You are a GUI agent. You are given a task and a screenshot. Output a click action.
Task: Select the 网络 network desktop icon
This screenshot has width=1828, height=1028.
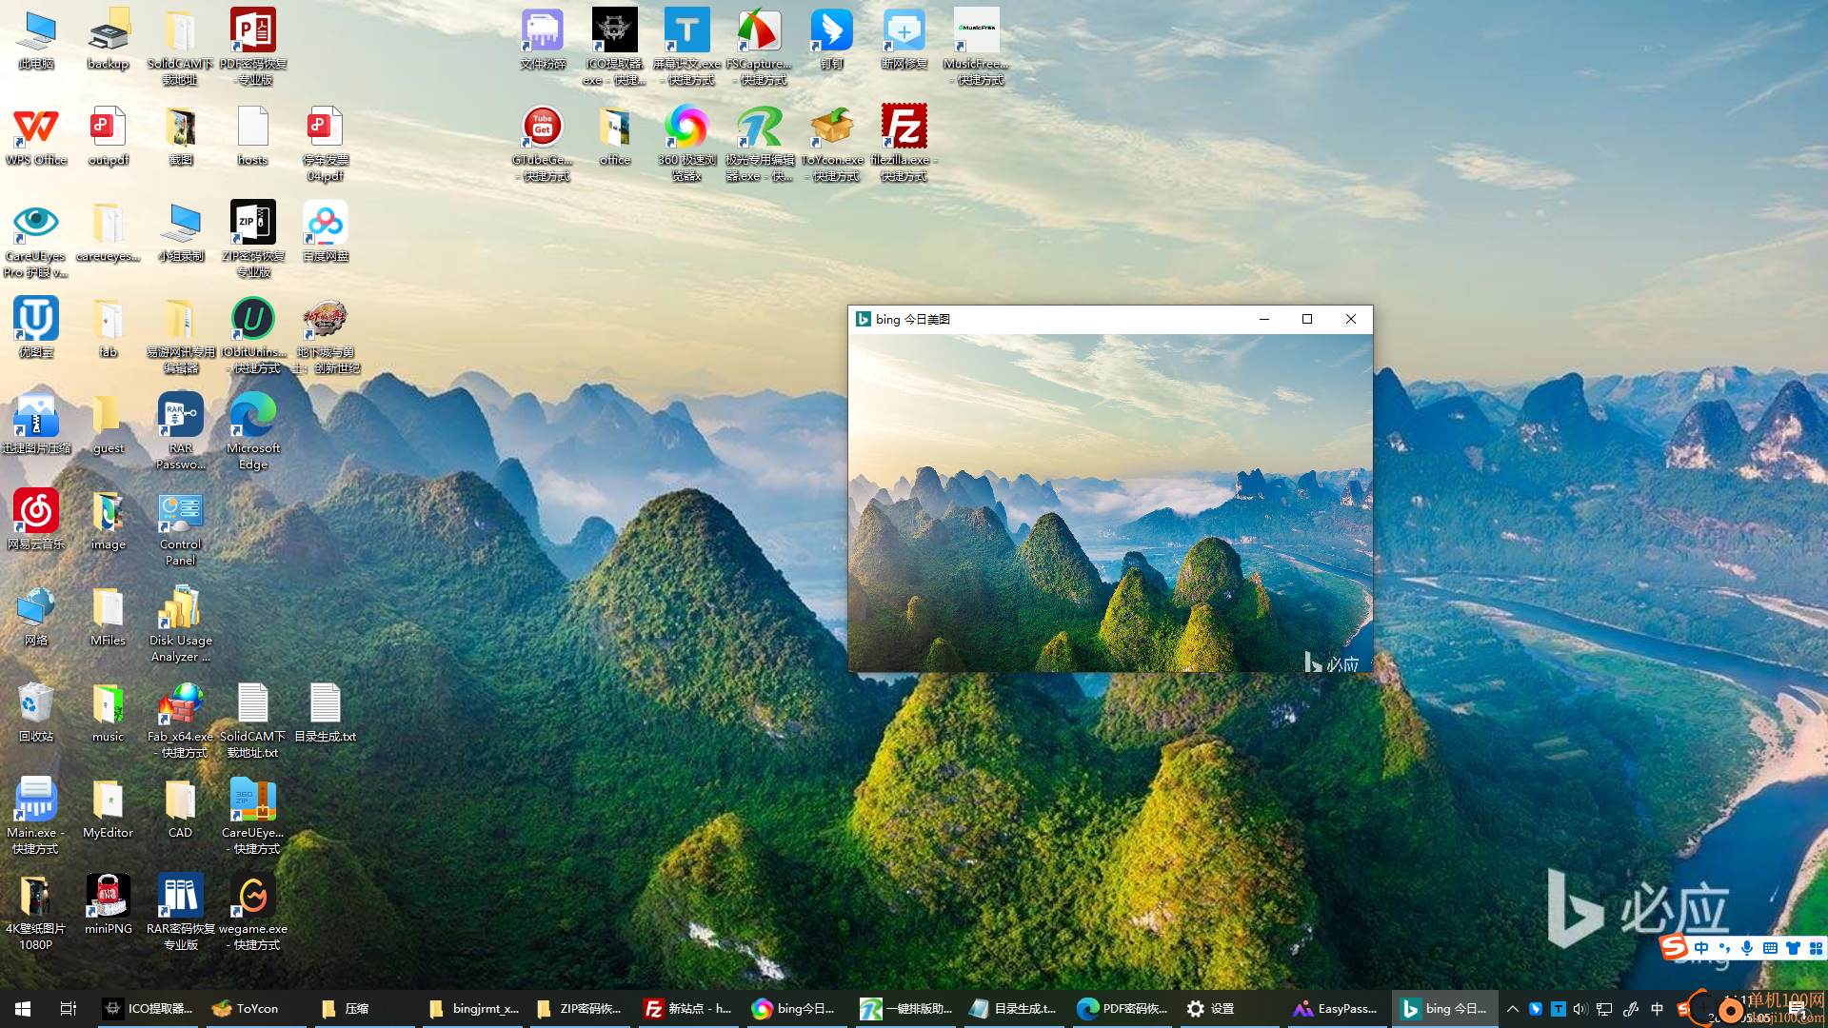pyautogui.click(x=36, y=616)
